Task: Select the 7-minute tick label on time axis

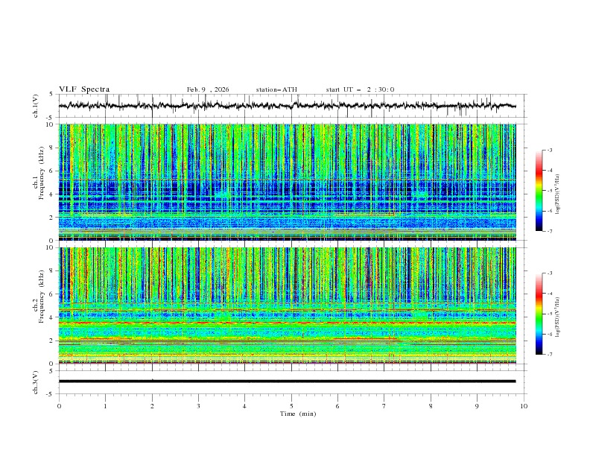Action: click(384, 406)
